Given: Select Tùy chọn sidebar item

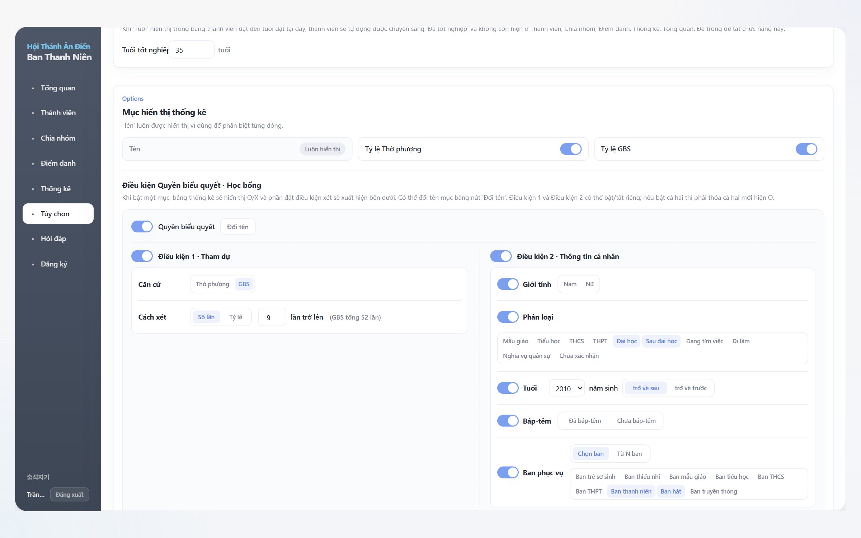Looking at the screenshot, I should (x=58, y=214).
